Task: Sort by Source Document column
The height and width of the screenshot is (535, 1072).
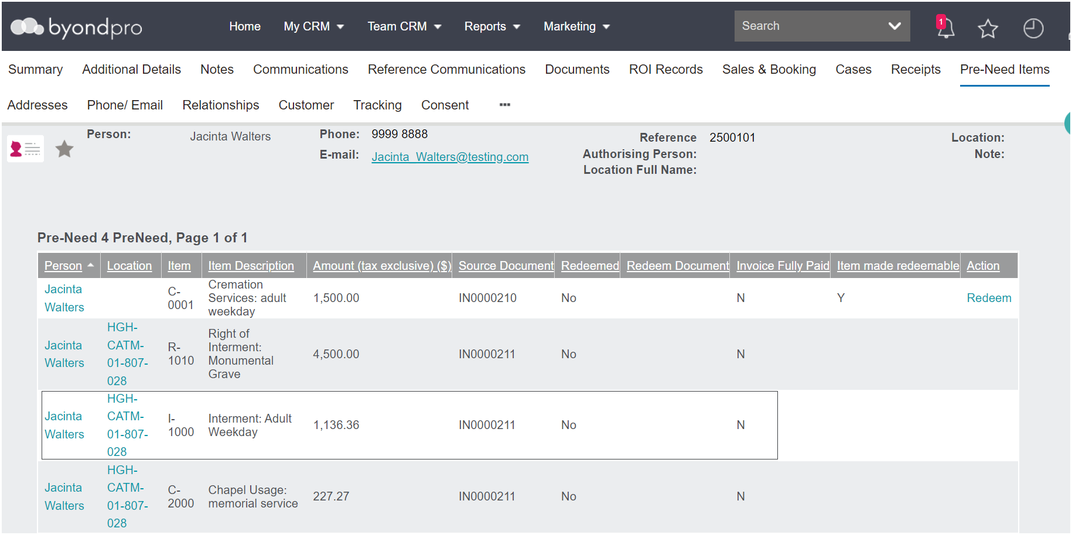Action: [x=506, y=266]
